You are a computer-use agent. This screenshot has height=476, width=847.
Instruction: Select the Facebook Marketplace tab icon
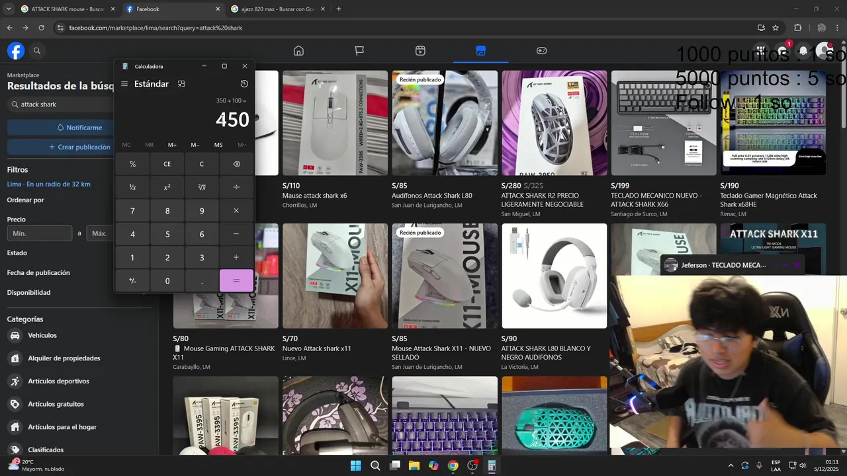point(481,51)
